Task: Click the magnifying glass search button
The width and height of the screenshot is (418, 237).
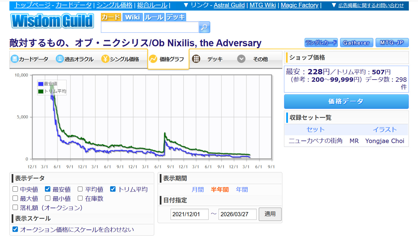Action: pyautogui.click(x=204, y=27)
